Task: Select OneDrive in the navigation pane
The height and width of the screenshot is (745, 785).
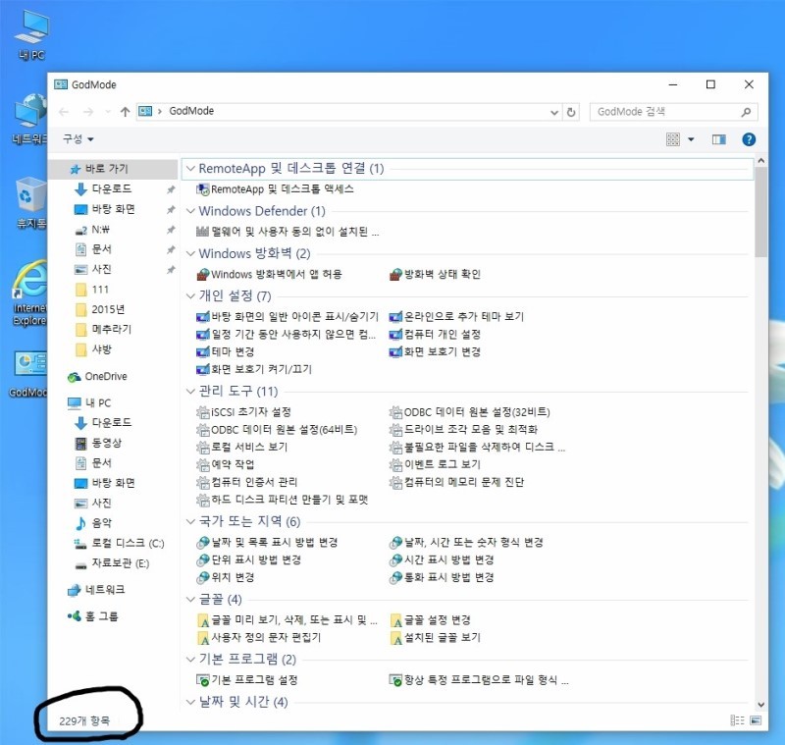Action: 97,377
